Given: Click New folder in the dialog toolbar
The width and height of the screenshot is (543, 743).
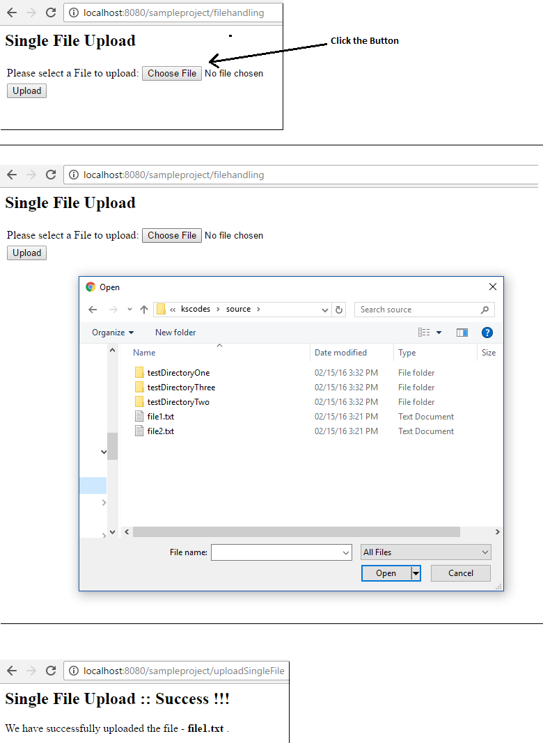Looking at the screenshot, I should pos(175,333).
